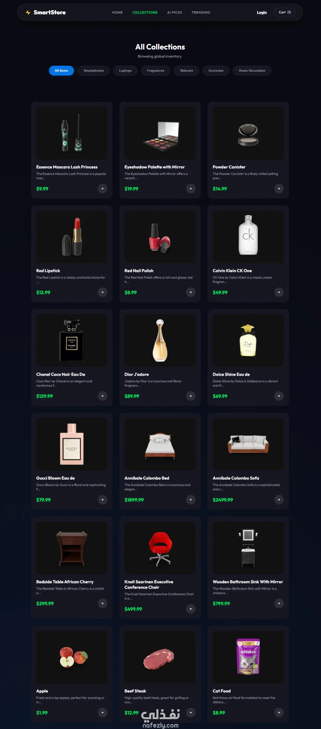Open the Red Lipstick product image
This screenshot has width=321, height=729.
pos(72,237)
